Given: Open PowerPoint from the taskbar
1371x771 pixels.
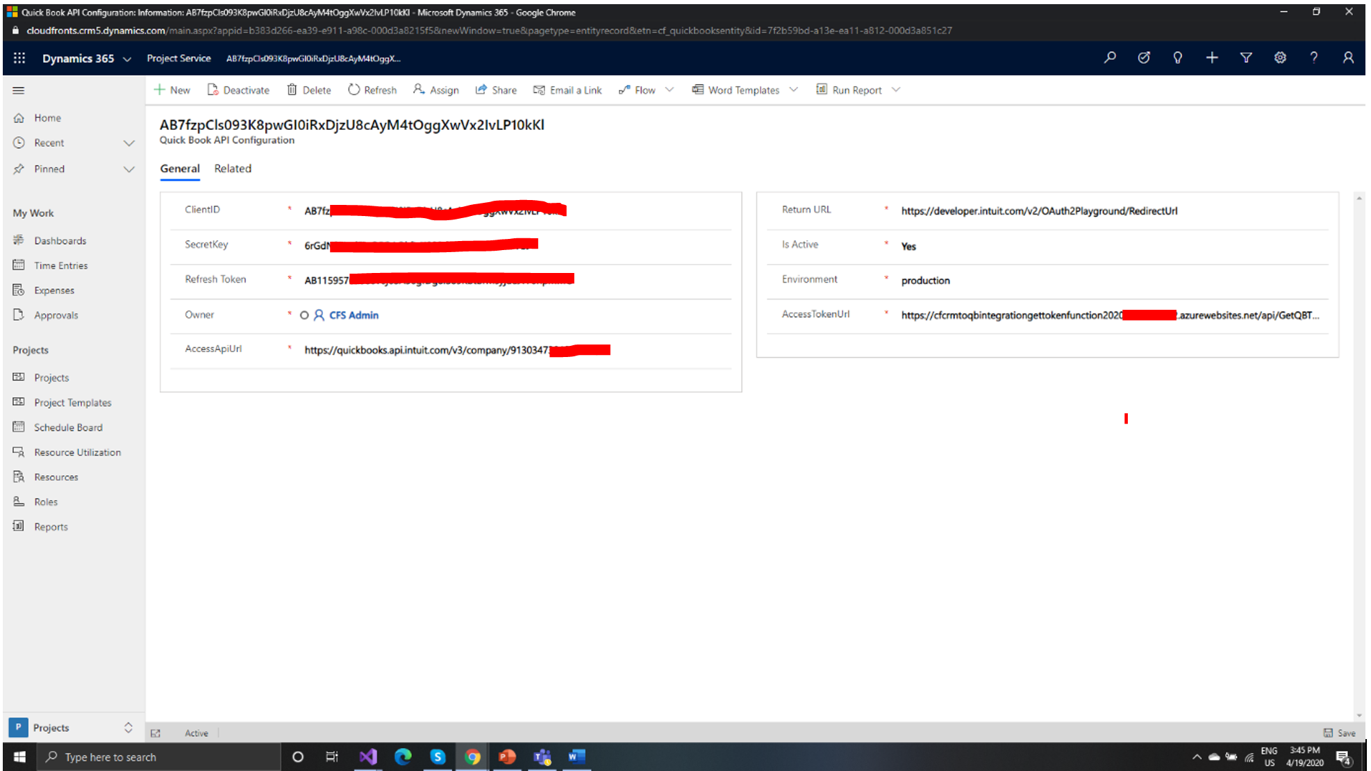Looking at the screenshot, I should 507,756.
